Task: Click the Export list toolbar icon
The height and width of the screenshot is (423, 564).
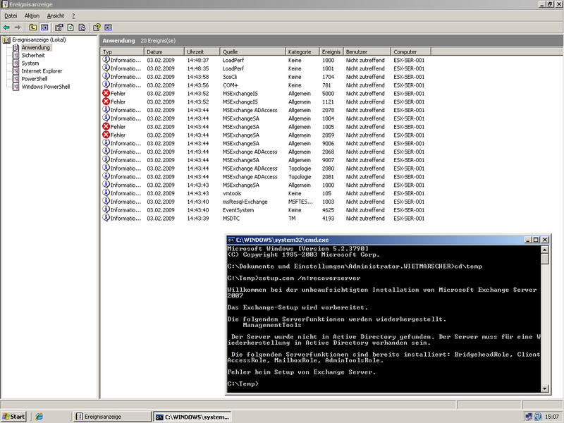Action: [82, 27]
